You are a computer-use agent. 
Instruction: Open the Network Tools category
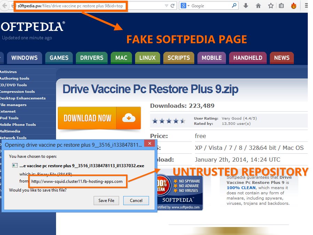pyautogui.click(x=13, y=138)
